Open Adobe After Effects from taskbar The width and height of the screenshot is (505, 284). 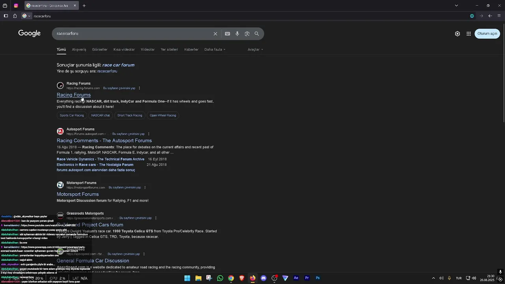(296, 278)
